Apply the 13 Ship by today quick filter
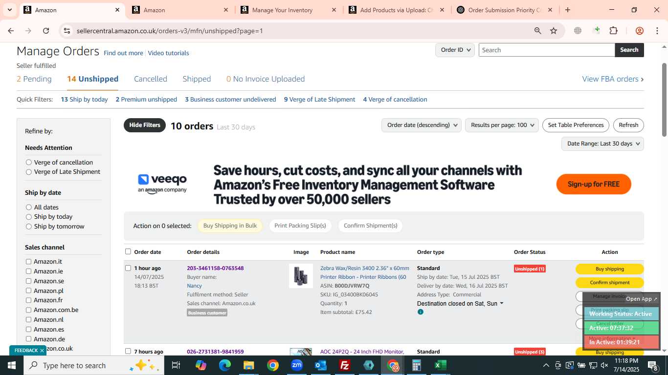 coord(84,99)
